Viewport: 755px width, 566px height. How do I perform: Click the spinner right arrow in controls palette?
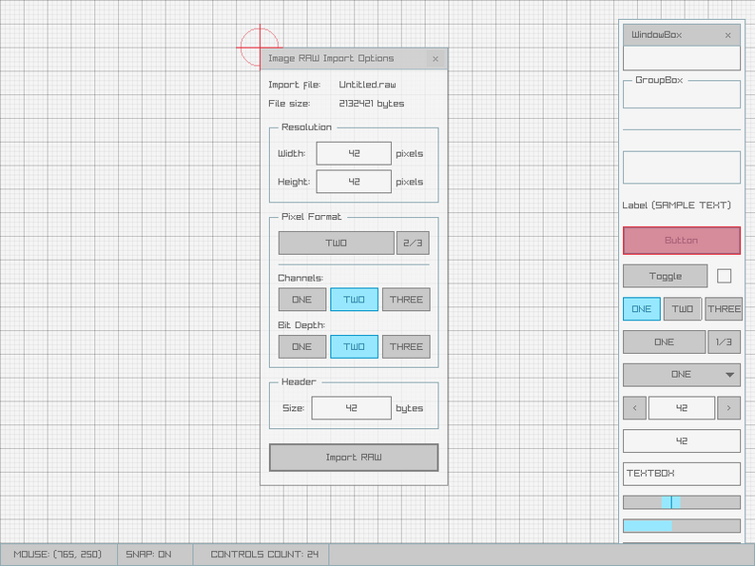pos(728,408)
